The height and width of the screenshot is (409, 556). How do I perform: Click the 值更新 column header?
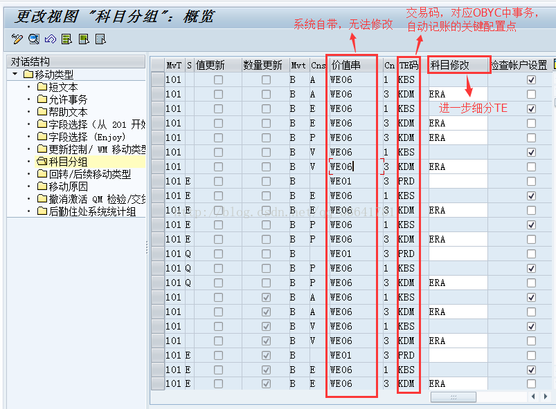point(218,65)
